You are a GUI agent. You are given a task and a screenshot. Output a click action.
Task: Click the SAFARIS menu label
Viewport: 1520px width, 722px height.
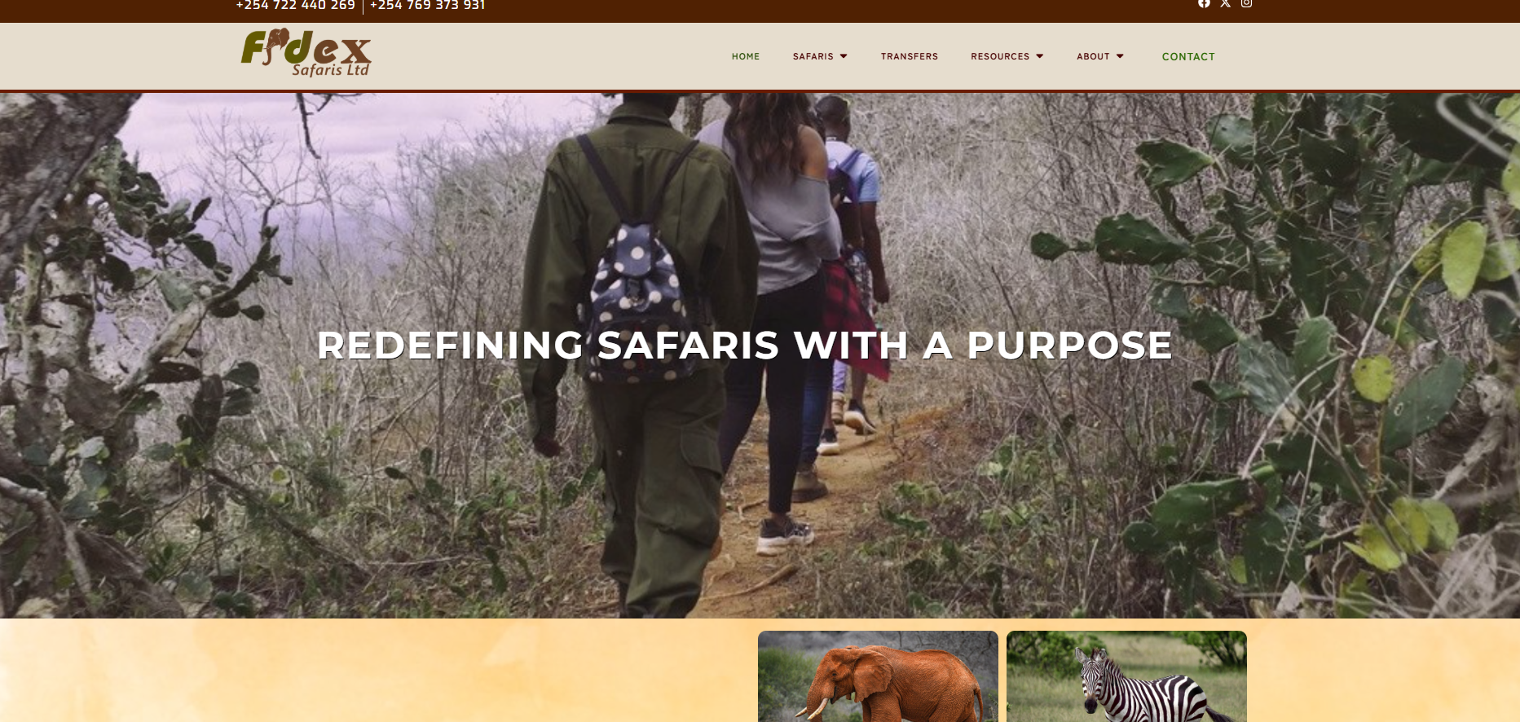pyautogui.click(x=813, y=56)
